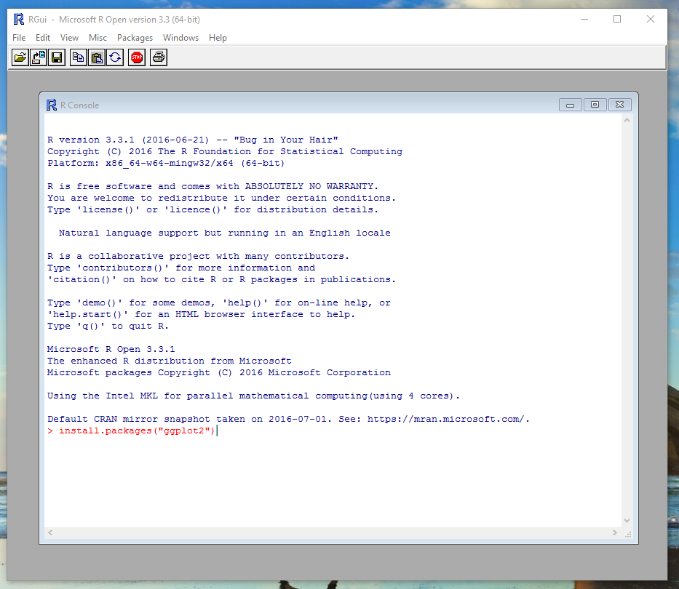
Task: Click the Print toolbar icon
Action: point(159,57)
